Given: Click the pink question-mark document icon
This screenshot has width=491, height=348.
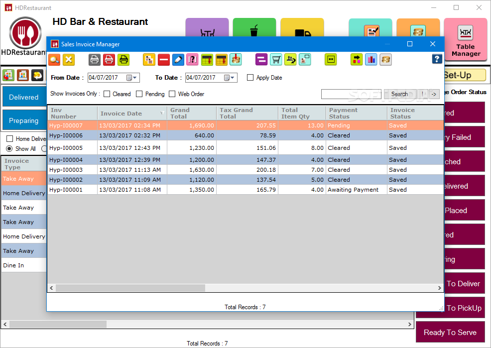Looking at the screenshot, I should coord(193,59).
